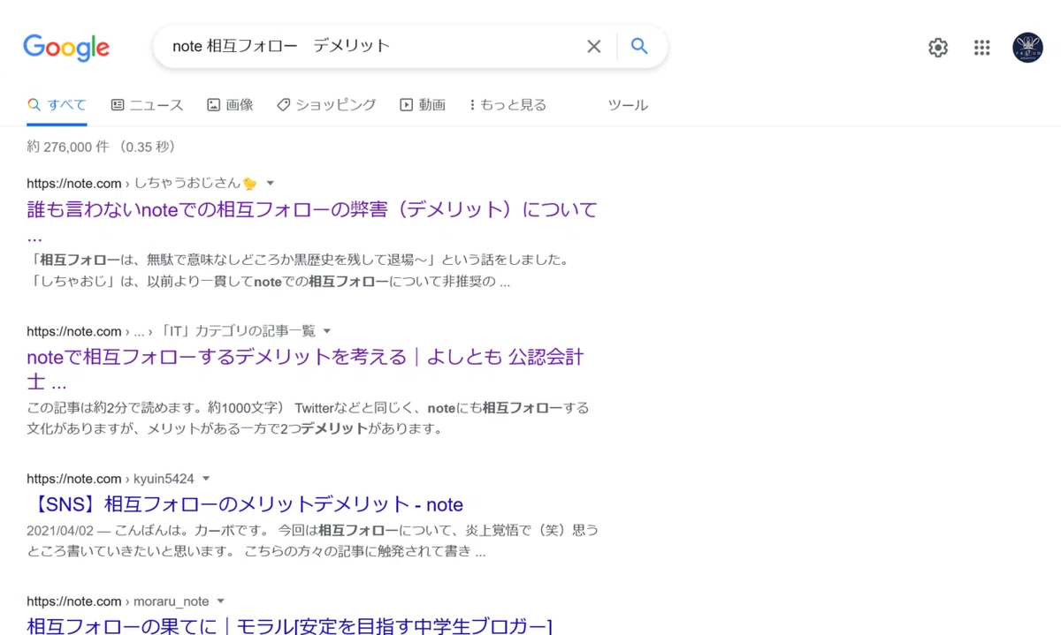
Task: Expand dropdown arrow next to しちゃうおじさん
Action: [x=271, y=184]
